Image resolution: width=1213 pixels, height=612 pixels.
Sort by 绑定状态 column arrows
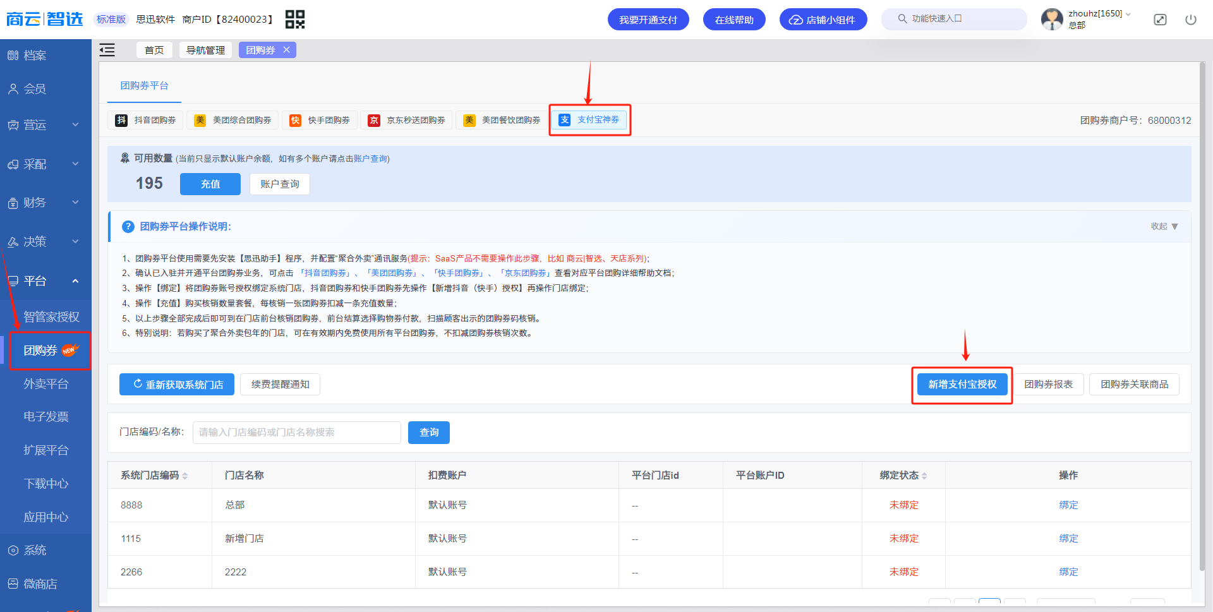click(924, 476)
